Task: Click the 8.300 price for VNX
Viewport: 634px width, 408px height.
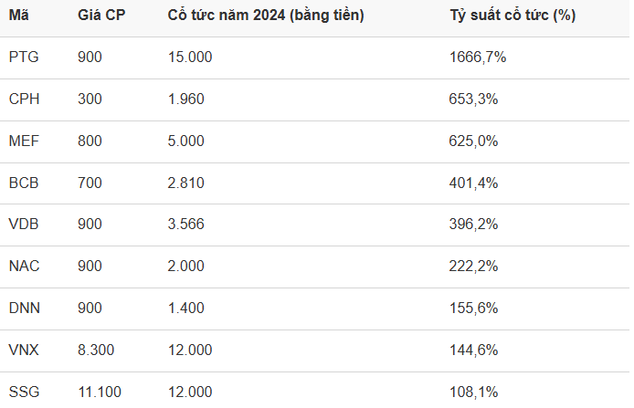Action: [x=96, y=350]
